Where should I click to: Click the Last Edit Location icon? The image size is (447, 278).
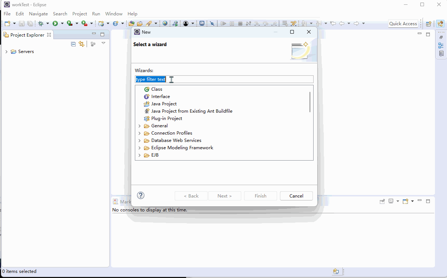[x=333, y=23]
